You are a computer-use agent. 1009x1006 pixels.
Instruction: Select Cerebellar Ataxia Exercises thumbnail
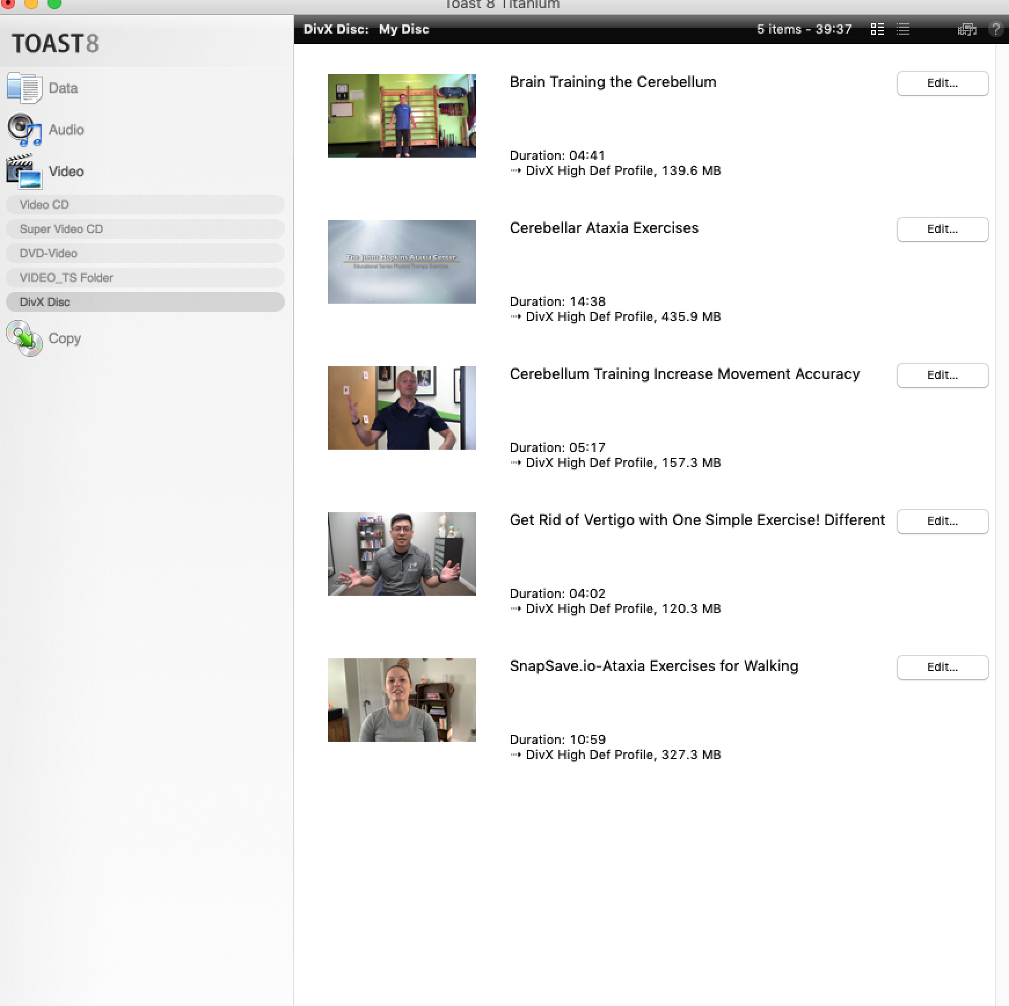(x=402, y=262)
